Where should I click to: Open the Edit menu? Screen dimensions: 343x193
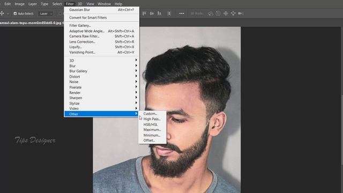point(8,4)
